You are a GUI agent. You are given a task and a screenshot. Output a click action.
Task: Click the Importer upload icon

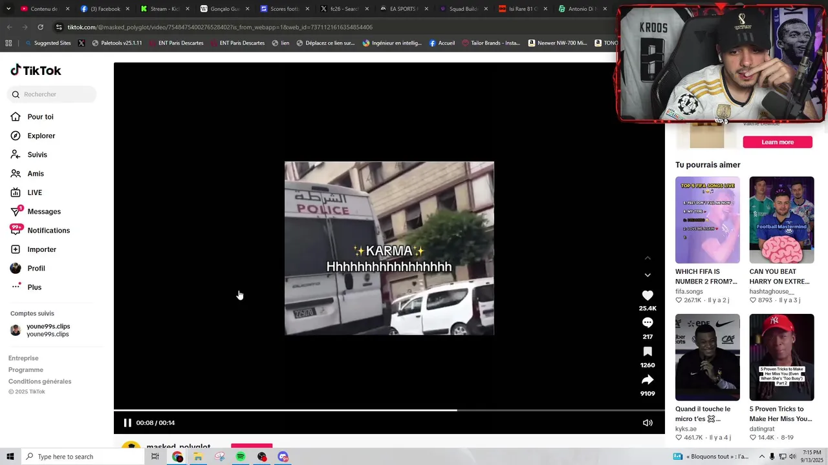click(x=16, y=249)
